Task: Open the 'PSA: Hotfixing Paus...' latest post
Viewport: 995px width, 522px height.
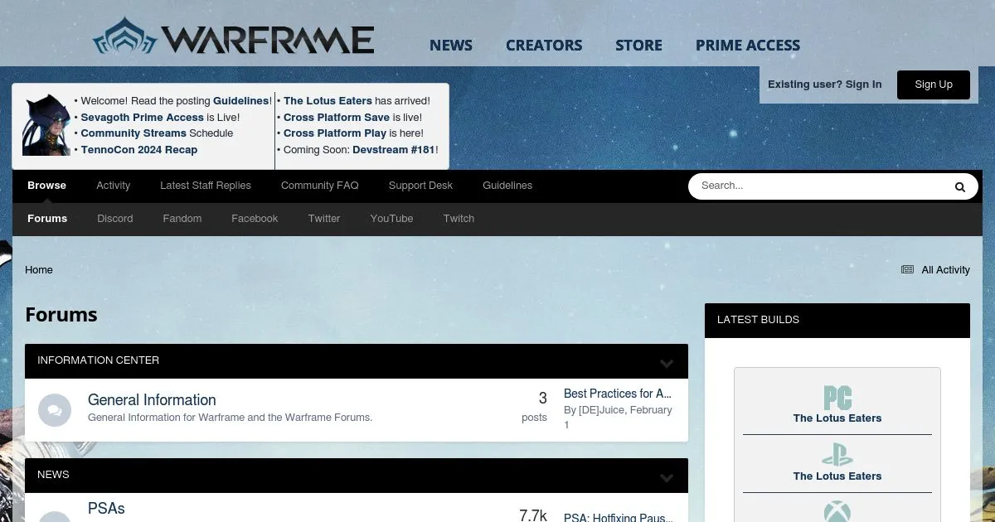Action: pos(619,516)
